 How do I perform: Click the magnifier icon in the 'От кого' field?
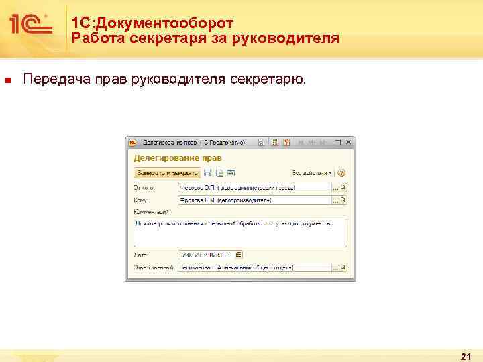343,187
